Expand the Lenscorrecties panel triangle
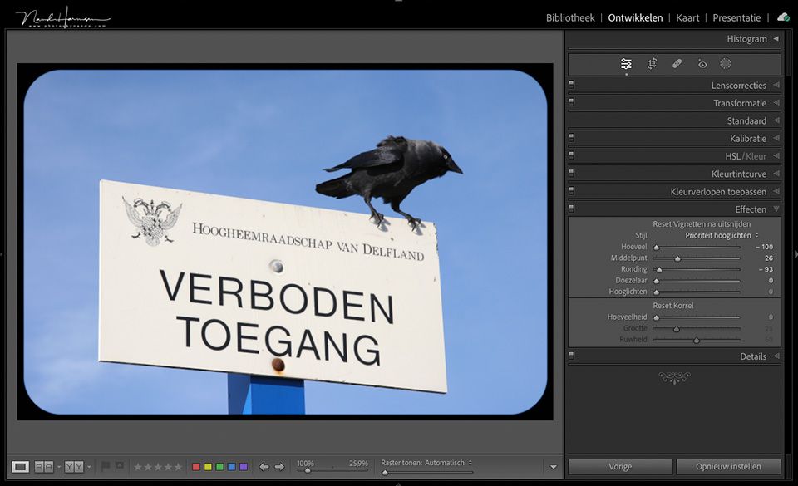 tap(776, 85)
